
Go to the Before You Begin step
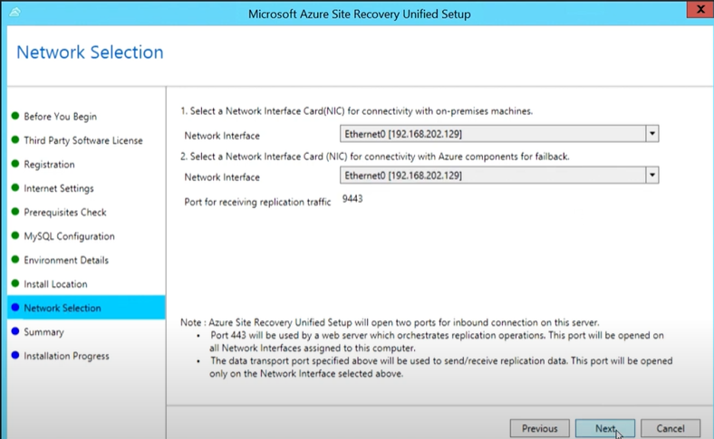point(60,117)
